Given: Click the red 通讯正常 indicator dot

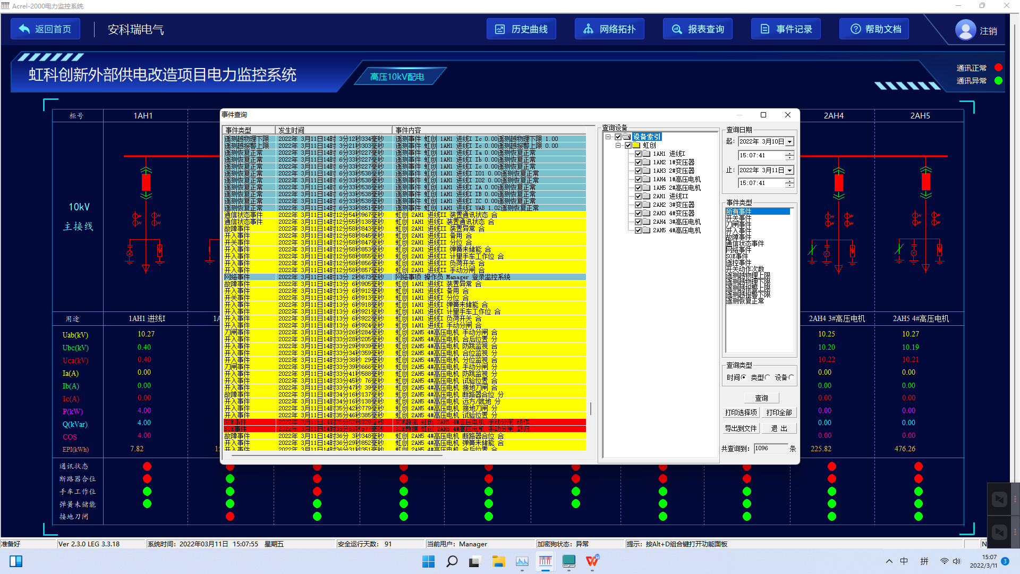Looking at the screenshot, I should click(x=998, y=67).
